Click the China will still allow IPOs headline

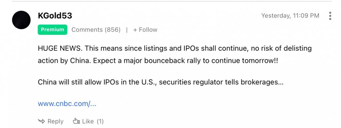[x=161, y=82]
